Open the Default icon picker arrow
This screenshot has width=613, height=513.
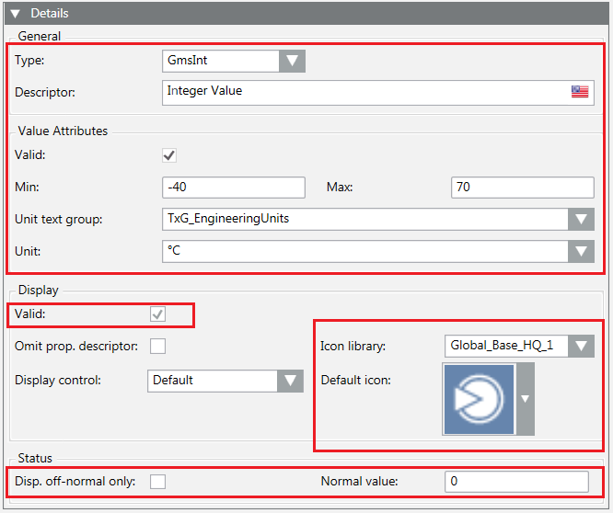[x=525, y=398]
